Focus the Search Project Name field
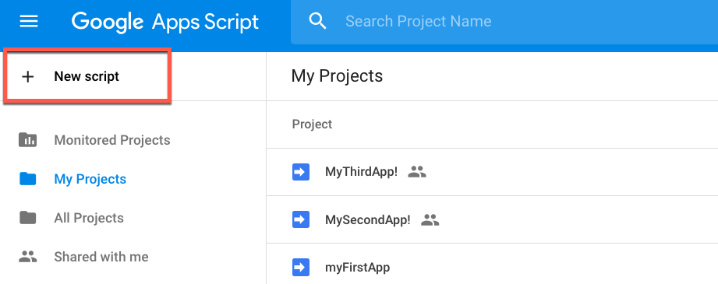 (x=504, y=22)
